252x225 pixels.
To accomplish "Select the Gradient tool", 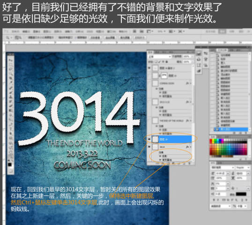I will point(11,111).
